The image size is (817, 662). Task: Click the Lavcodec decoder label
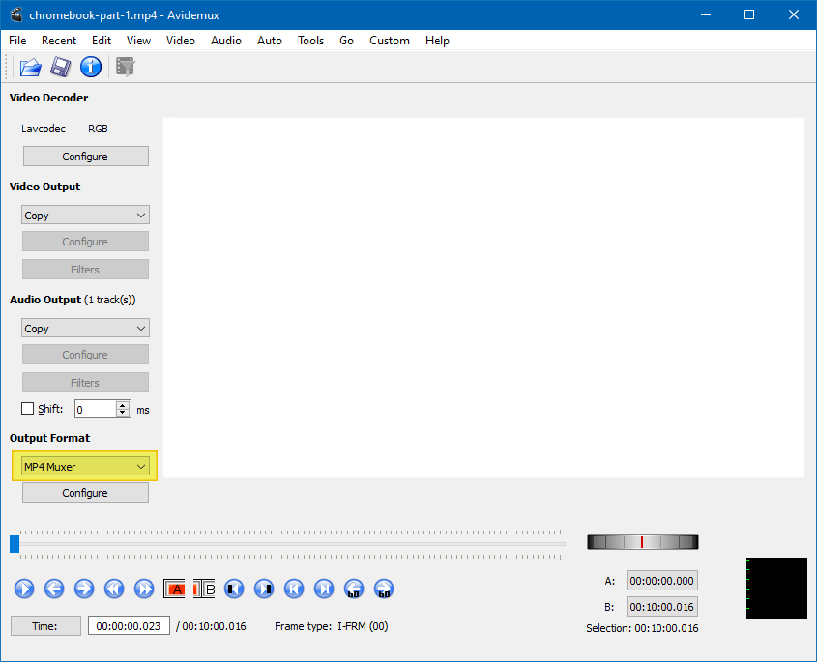coord(44,129)
